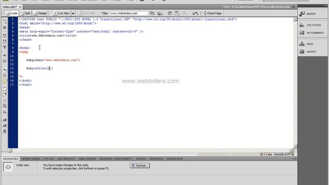Screen dimensions: 329x185
Task: Open the File Management menu icon
Action: pos(152,13)
